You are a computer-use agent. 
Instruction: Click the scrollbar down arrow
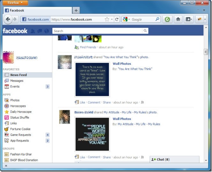tap(206, 160)
